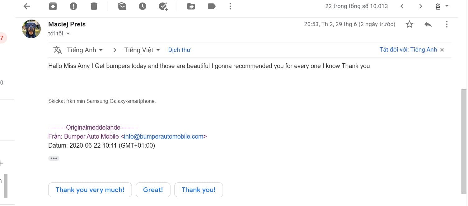The image size is (468, 206).
Task: Star the message from Maciej Preis
Action: tap(409, 24)
